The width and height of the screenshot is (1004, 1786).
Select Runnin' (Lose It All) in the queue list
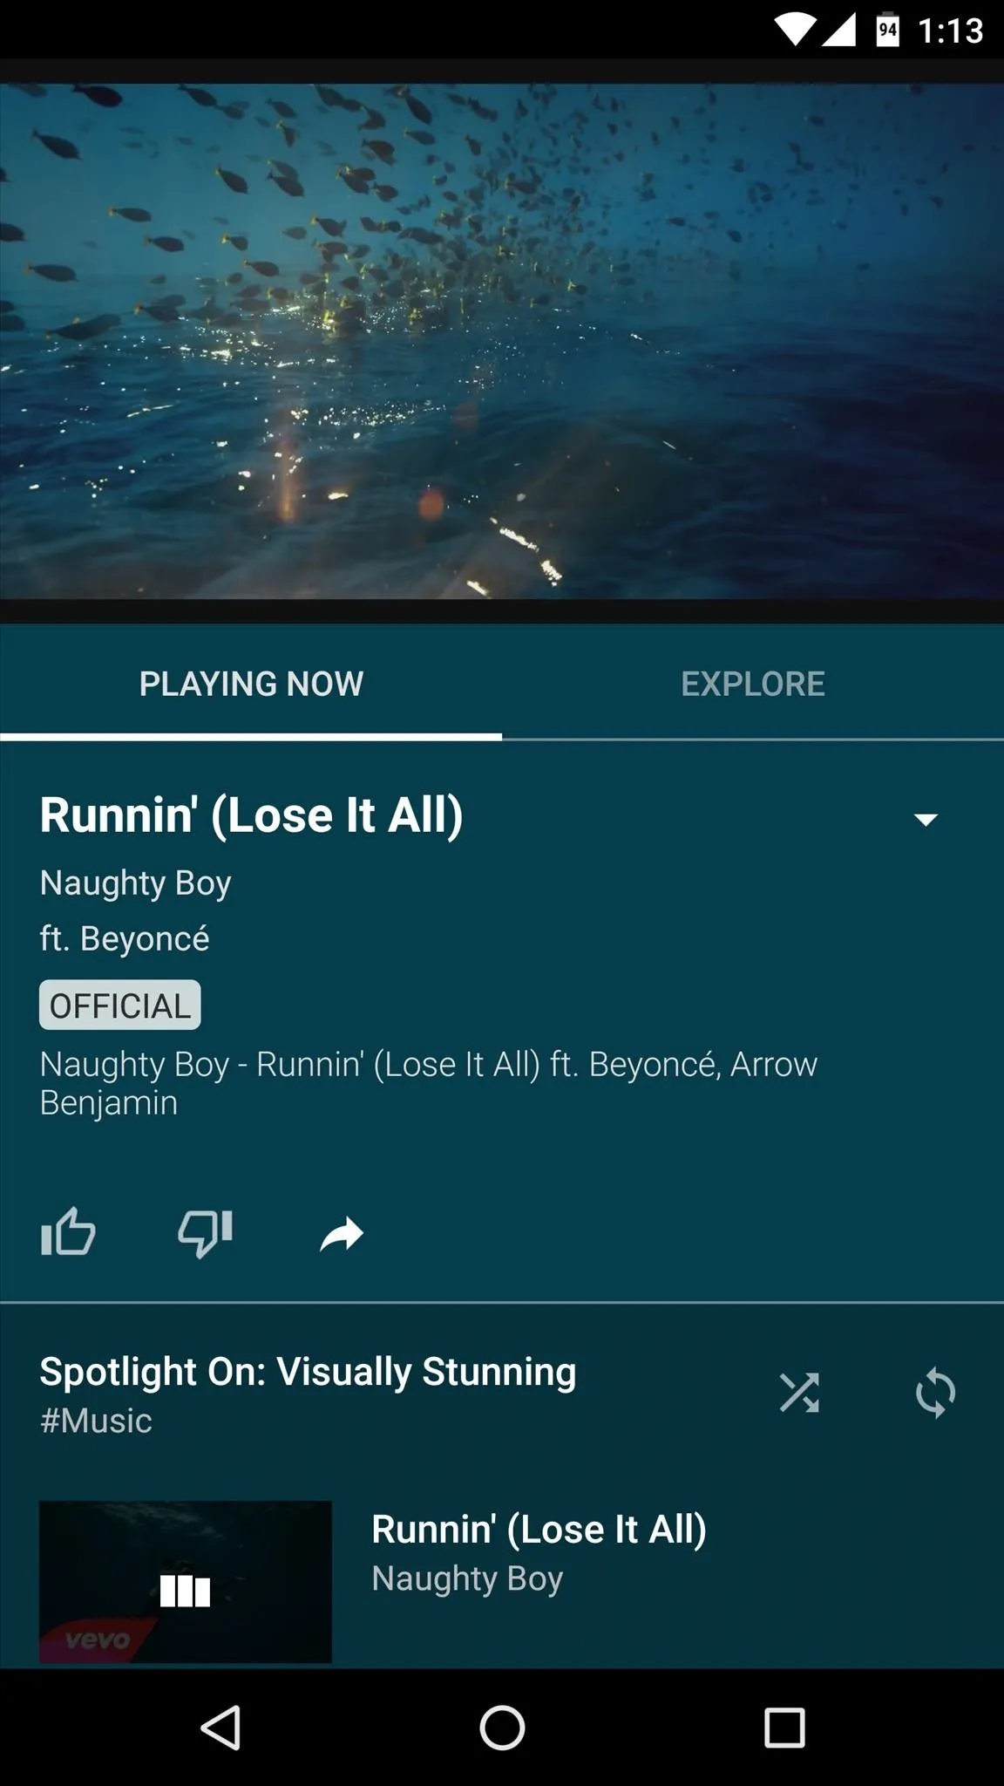point(502,1582)
